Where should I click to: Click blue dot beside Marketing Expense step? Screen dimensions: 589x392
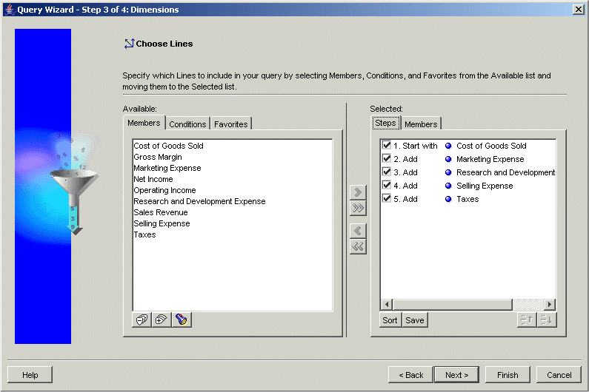448,159
